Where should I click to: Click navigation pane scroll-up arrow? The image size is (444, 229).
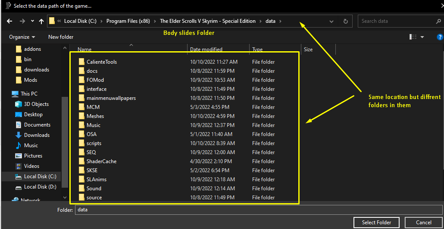tap(65, 48)
